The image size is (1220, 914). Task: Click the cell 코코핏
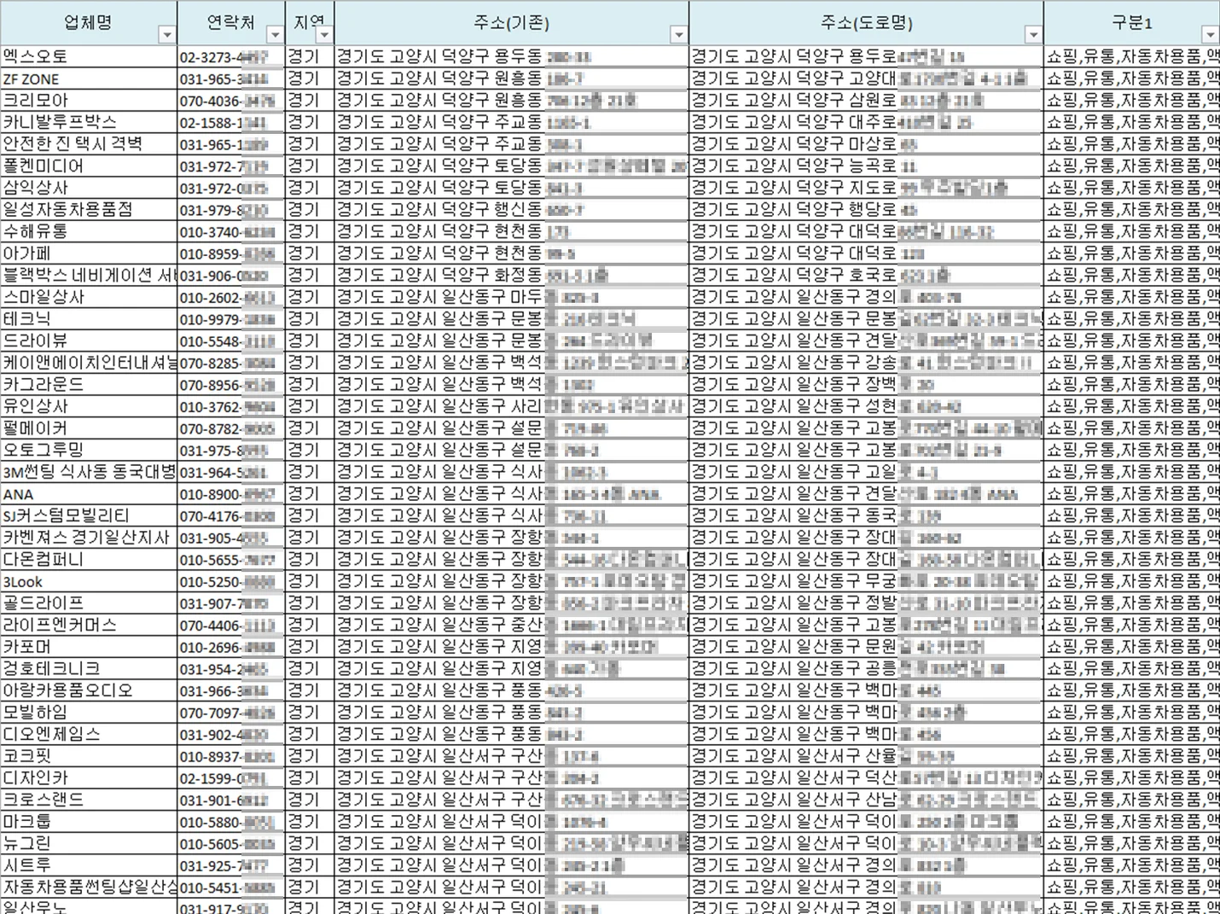pyautogui.click(x=89, y=756)
